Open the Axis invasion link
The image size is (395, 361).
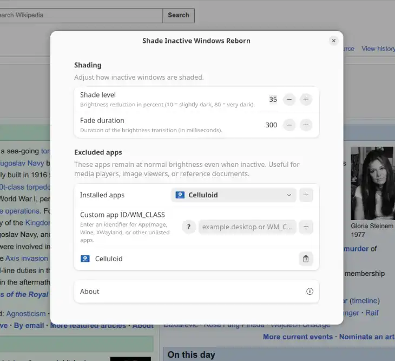click(x=27, y=259)
